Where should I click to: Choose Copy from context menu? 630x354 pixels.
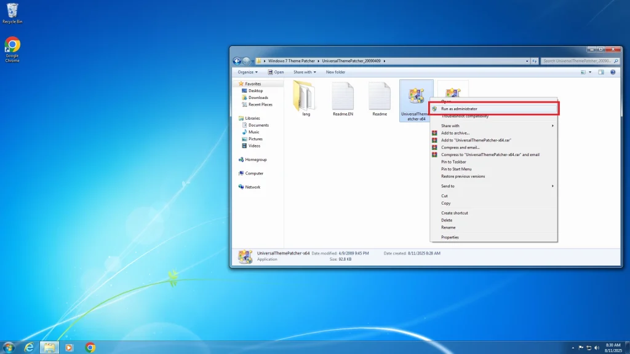(493, 203)
